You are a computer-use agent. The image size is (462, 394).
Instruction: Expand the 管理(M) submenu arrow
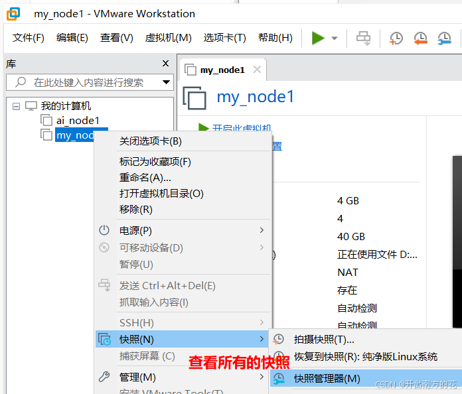click(262, 377)
